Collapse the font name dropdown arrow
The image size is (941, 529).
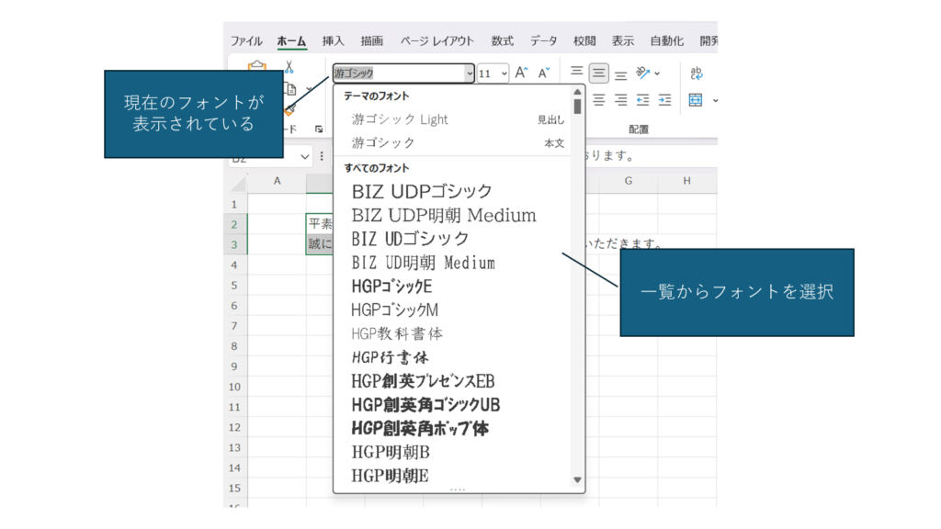tap(470, 73)
